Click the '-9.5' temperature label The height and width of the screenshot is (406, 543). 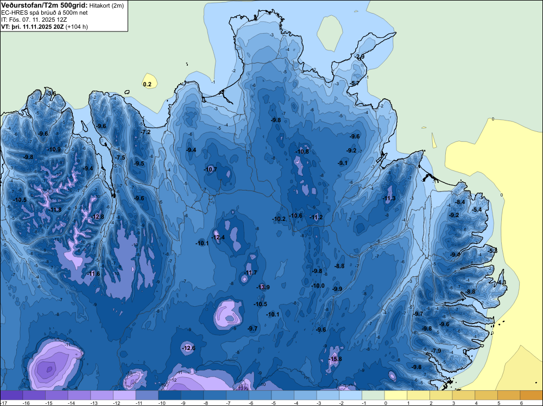[x=139, y=163]
